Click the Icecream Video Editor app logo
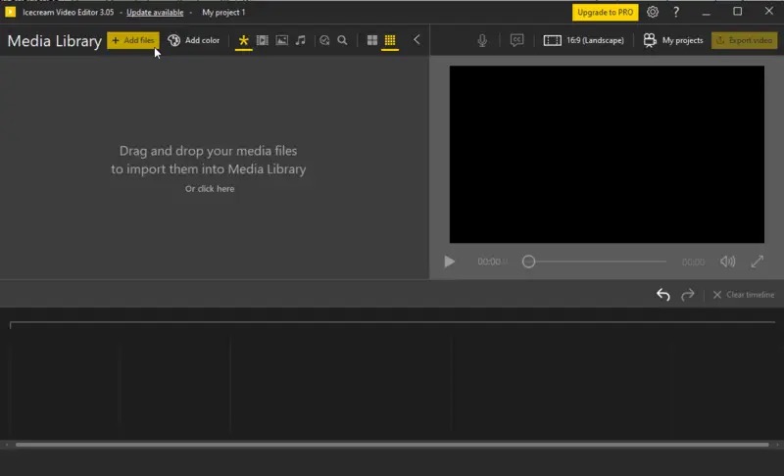Image resolution: width=784 pixels, height=476 pixels. pyautogui.click(x=10, y=12)
